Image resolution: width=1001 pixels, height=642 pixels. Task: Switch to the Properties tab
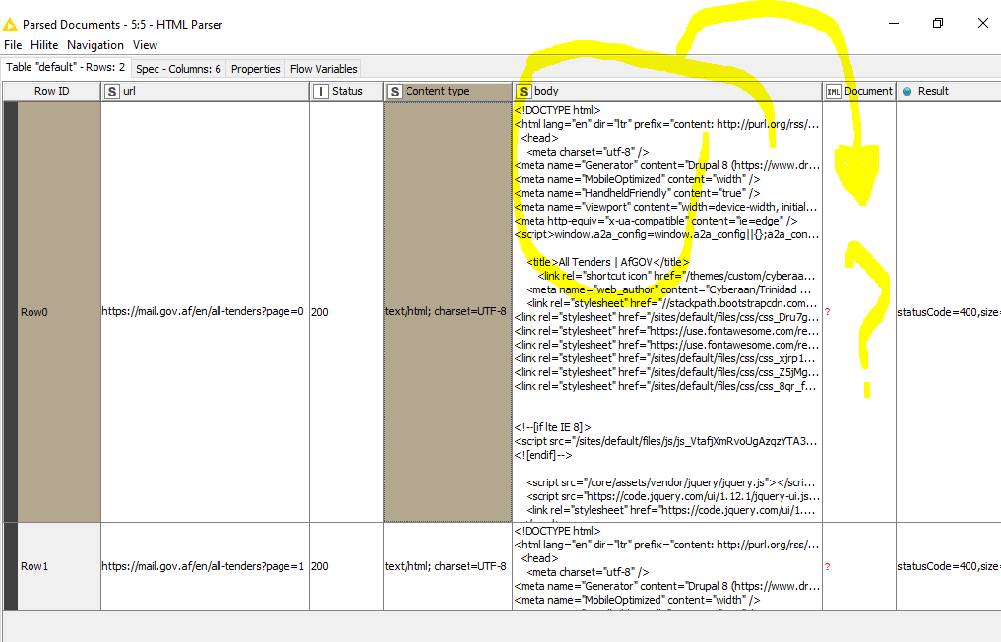coord(256,69)
